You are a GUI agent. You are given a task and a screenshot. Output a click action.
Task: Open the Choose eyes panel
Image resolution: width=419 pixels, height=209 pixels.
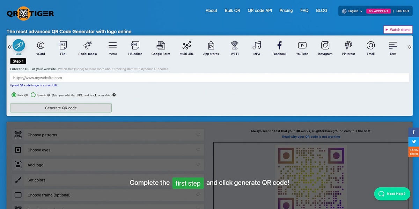(107, 150)
